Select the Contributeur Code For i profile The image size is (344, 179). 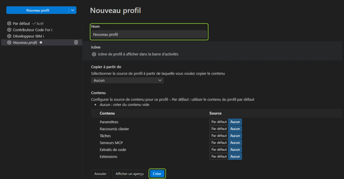(x=32, y=30)
